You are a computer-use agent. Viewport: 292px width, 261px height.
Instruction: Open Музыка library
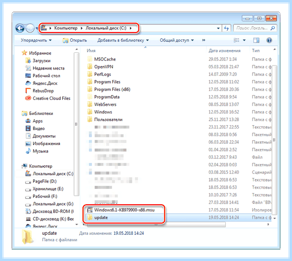tap(40, 151)
